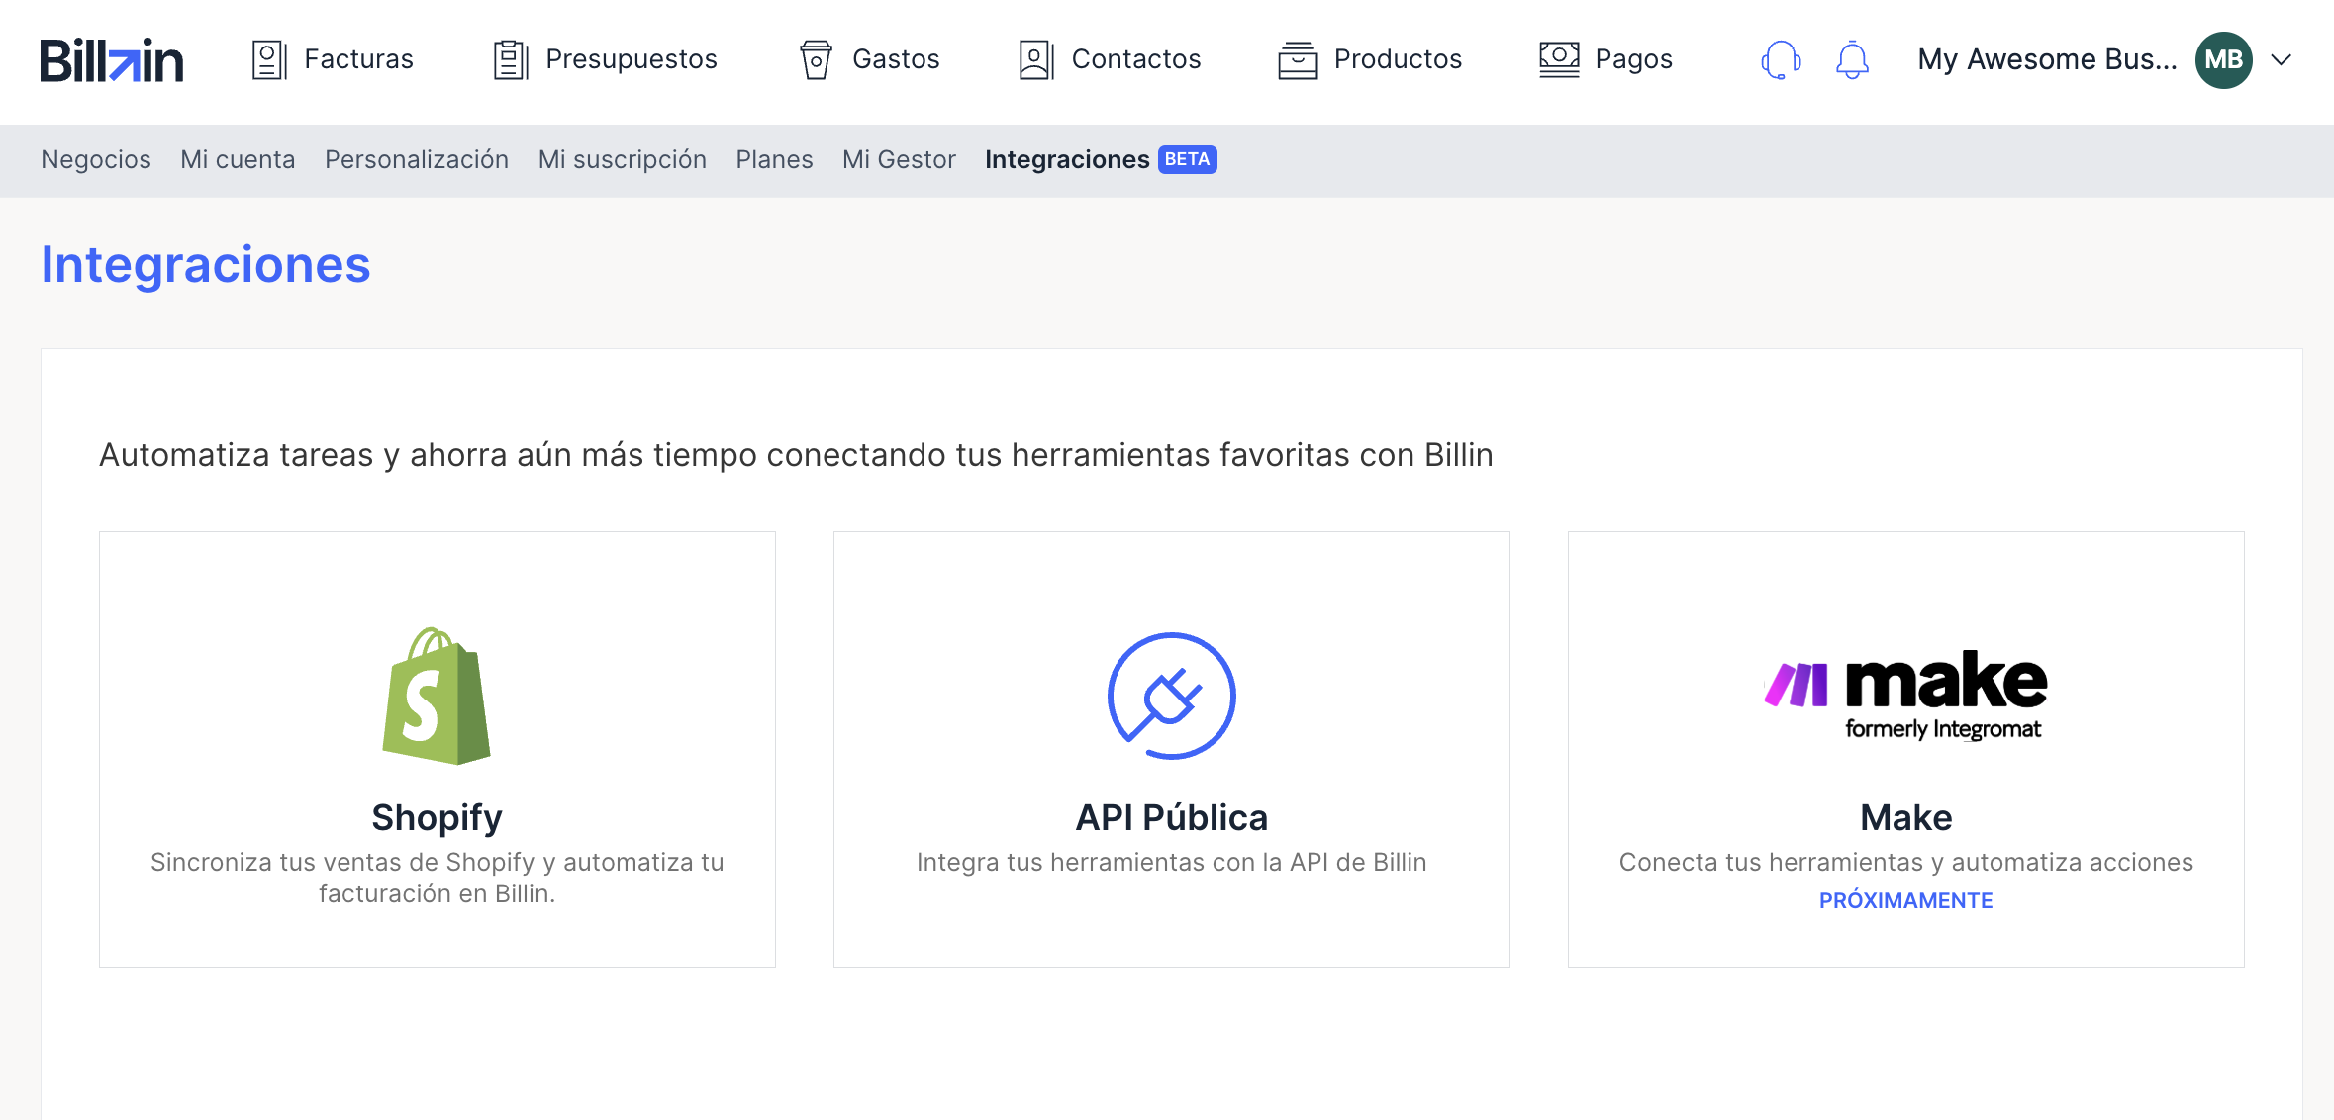Click the MB avatar circle
2334x1120 pixels.
click(x=2224, y=60)
